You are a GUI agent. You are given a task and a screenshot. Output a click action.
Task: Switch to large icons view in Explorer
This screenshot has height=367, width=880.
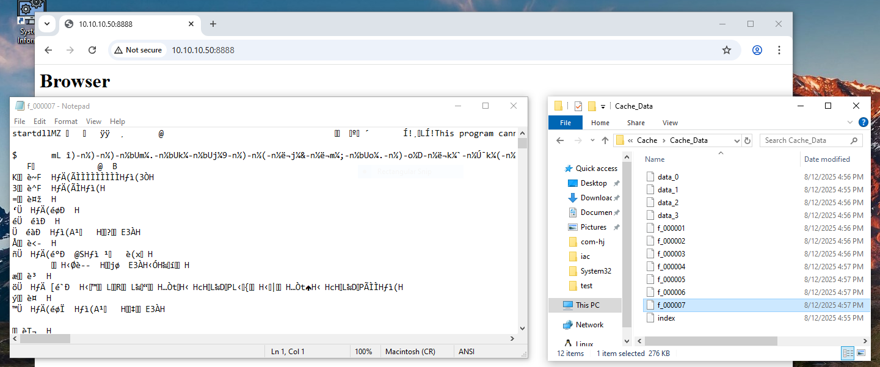tap(861, 353)
